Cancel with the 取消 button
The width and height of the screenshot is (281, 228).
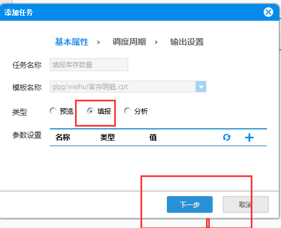pyautogui.click(x=246, y=204)
